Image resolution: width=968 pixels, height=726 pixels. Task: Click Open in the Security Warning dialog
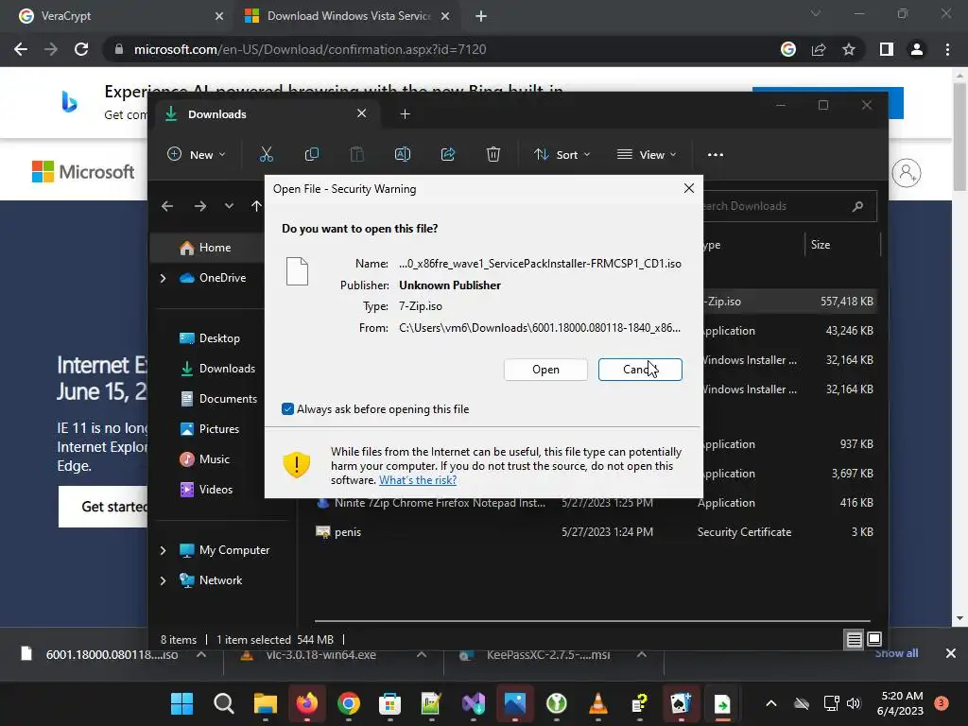tap(545, 370)
